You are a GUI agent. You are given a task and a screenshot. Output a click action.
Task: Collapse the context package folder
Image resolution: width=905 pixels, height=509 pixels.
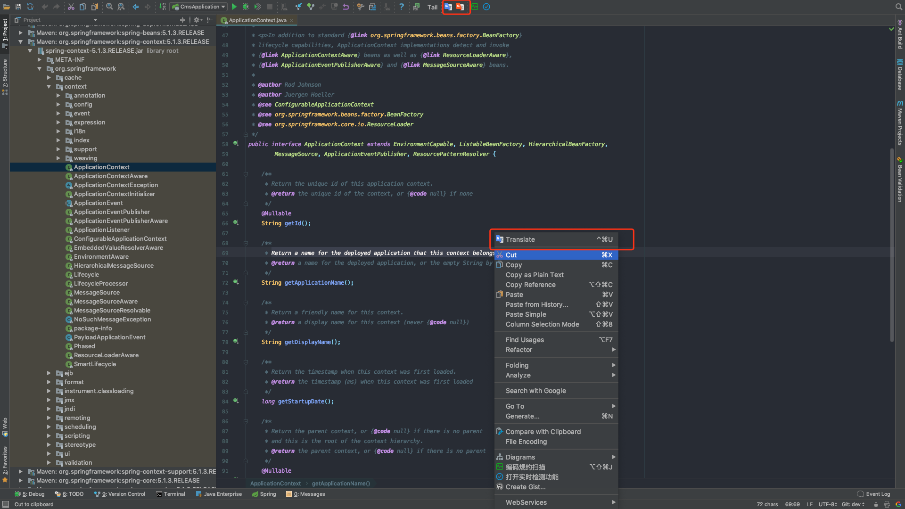(49, 87)
